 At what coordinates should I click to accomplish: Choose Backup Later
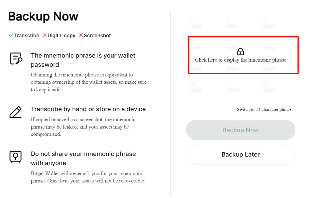(x=240, y=154)
